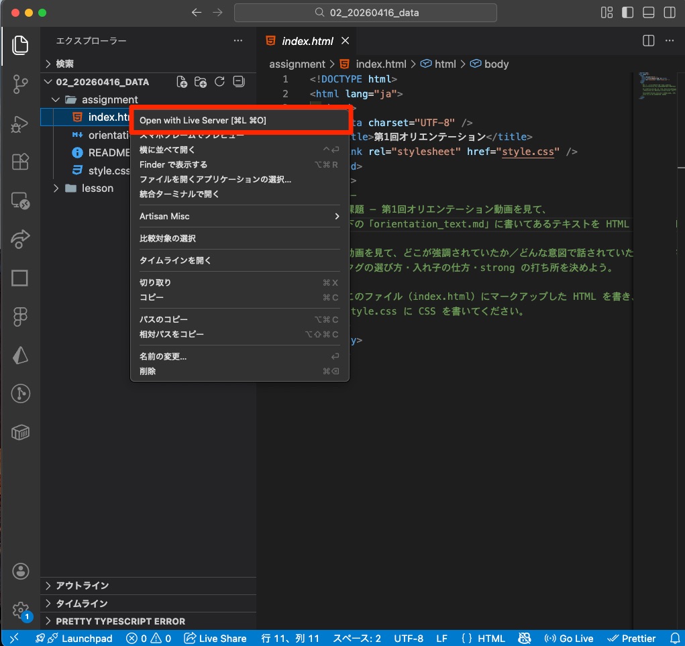Open the Remote Explorer view
This screenshot has width=685, height=646.
(20, 201)
